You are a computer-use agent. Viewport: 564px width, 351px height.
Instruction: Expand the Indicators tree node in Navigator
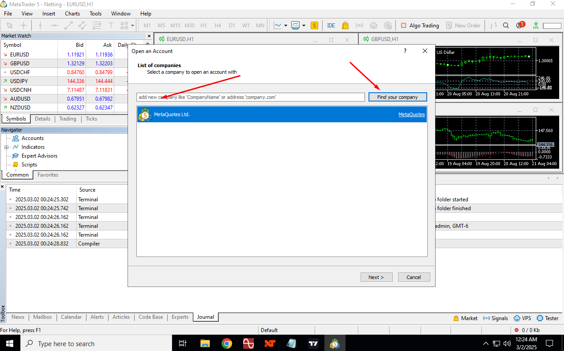click(x=7, y=147)
